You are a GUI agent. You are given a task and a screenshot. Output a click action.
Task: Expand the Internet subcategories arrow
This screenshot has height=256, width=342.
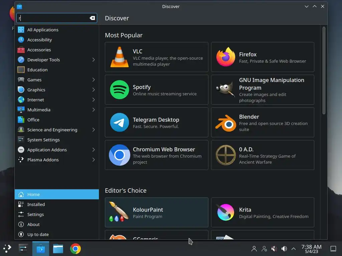tap(94, 100)
